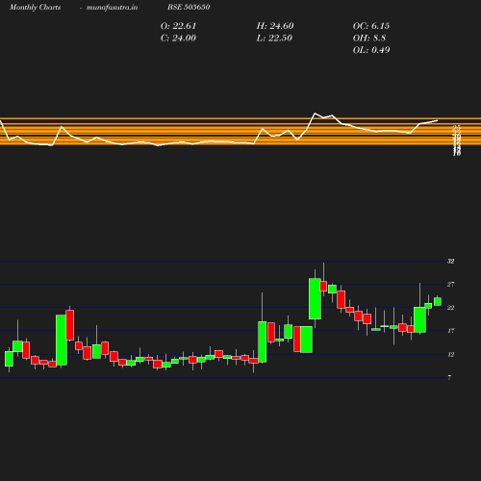The image size is (481, 481).
Task: Click the 'OC: 6.15' reading
Action: [371, 26]
